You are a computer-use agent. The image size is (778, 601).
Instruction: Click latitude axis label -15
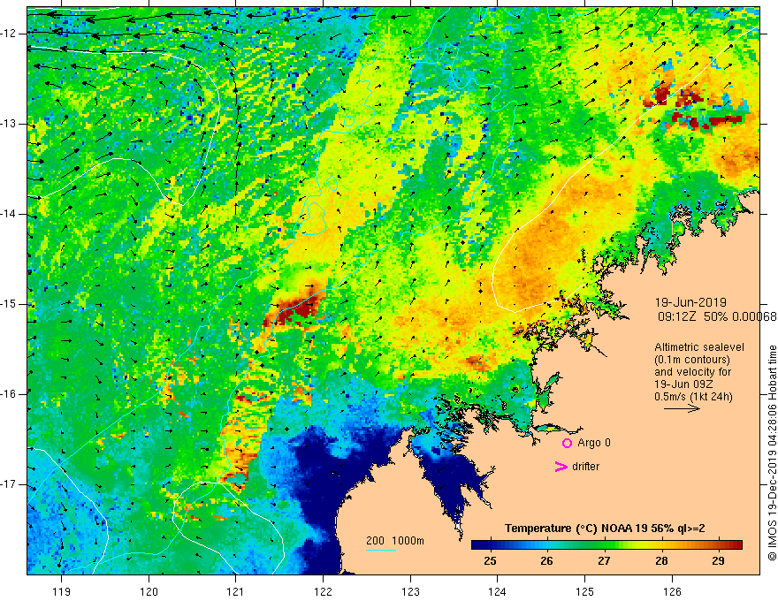[9, 304]
